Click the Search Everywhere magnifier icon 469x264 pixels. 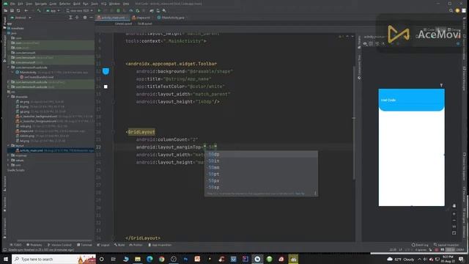pyautogui.click(x=451, y=10)
